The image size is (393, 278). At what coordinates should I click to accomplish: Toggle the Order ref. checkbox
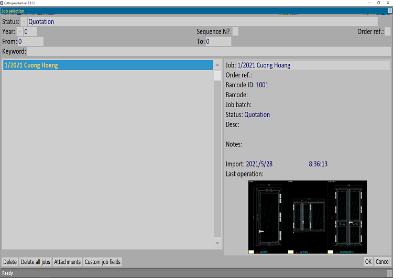point(387,31)
